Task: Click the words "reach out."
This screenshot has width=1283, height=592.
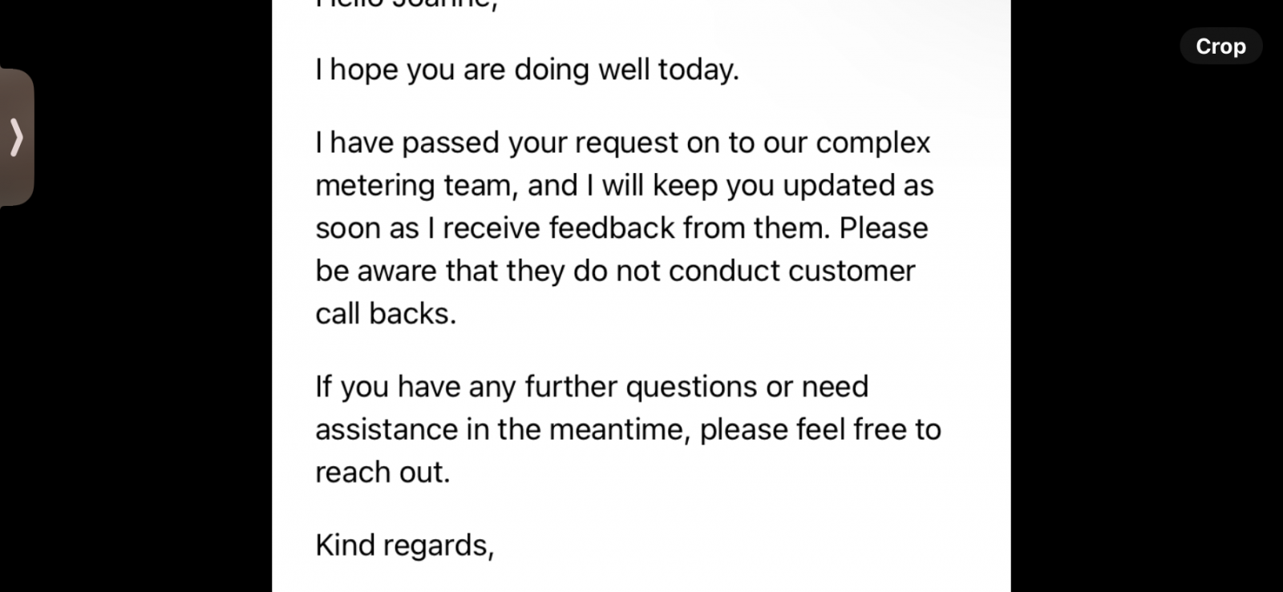Action: [x=382, y=472]
